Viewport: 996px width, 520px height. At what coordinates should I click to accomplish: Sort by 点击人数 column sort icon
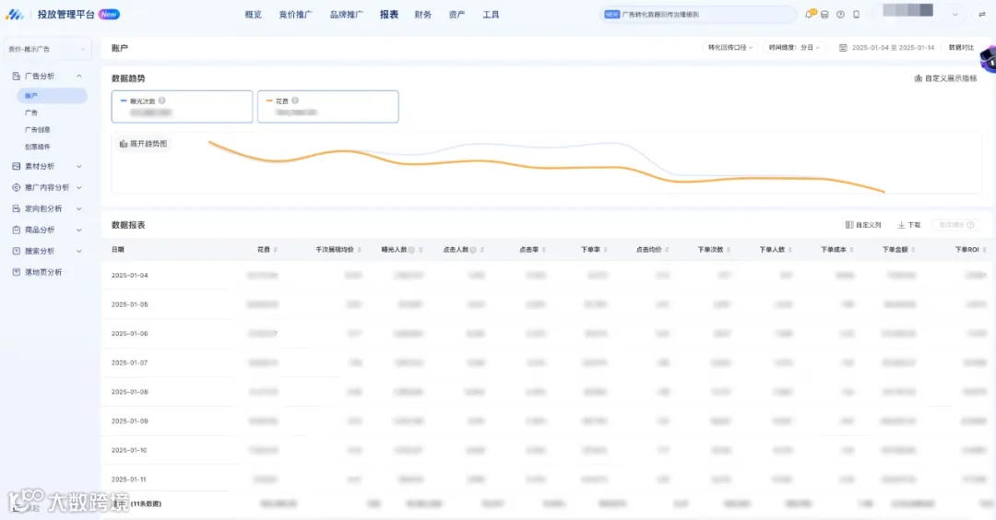tap(482, 250)
